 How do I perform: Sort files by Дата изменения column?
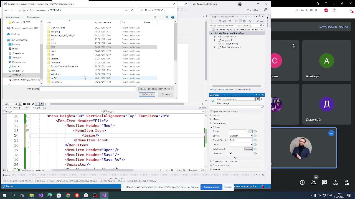coord(103,22)
